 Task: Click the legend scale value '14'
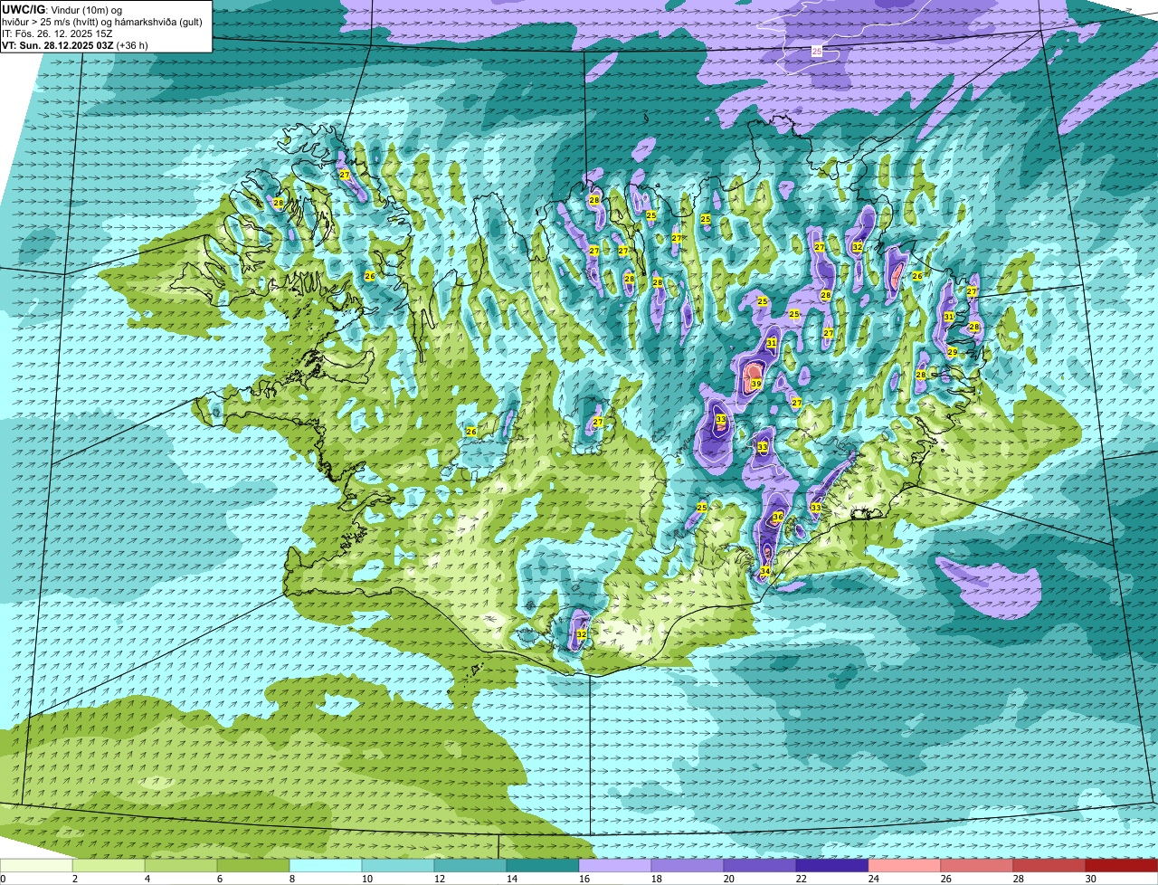pyautogui.click(x=512, y=879)
